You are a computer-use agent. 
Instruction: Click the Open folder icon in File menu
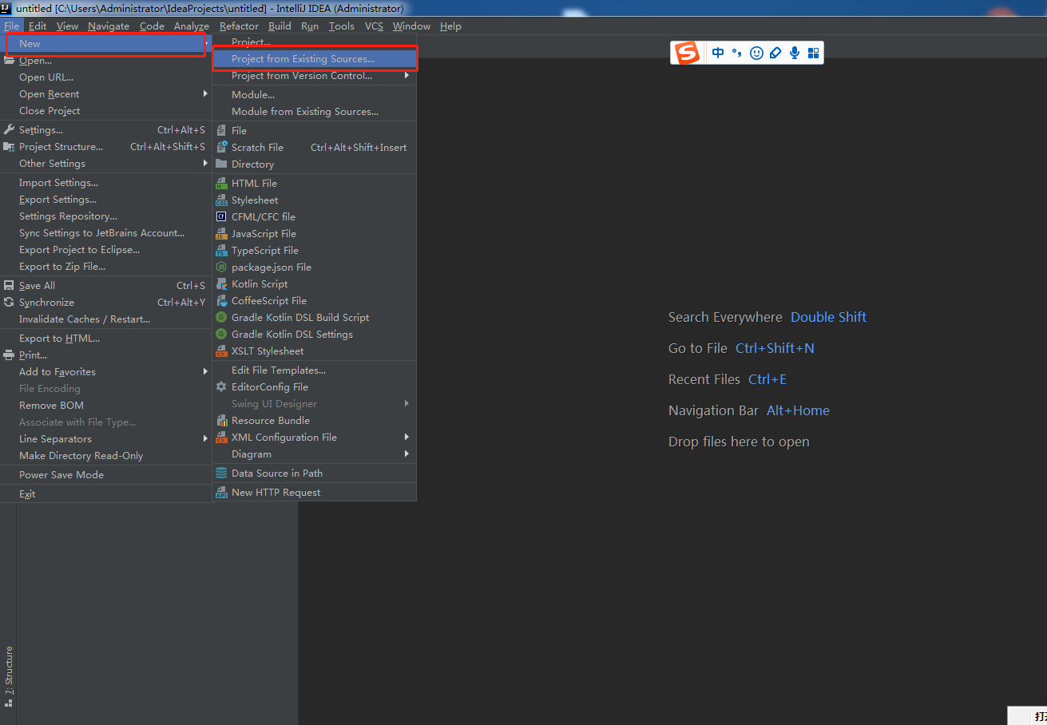(x=10, y=61)
